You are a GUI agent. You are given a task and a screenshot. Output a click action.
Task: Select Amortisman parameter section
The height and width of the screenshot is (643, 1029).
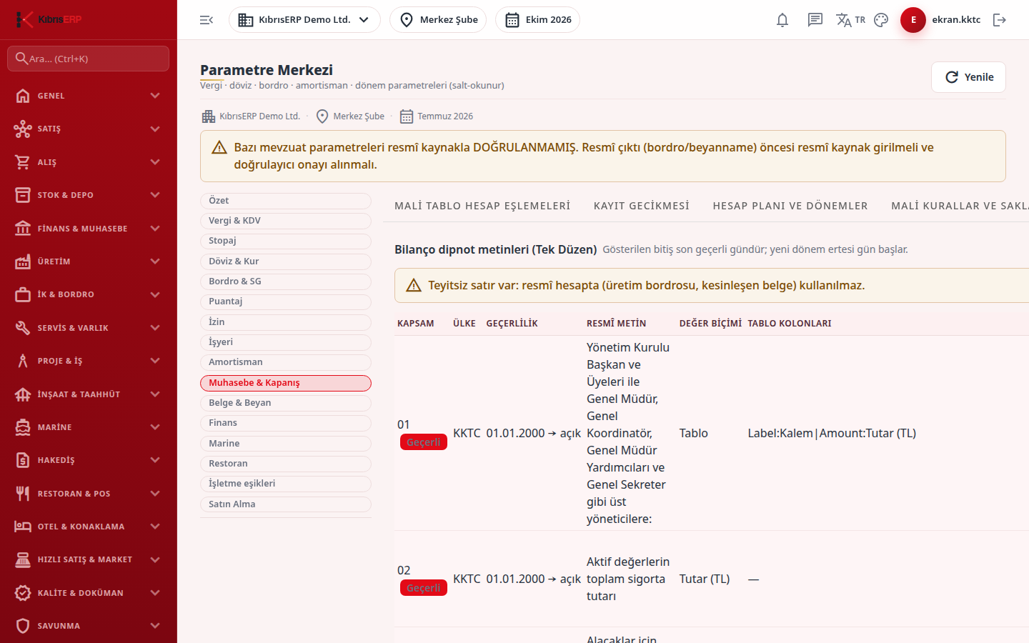tap(286, 362)
